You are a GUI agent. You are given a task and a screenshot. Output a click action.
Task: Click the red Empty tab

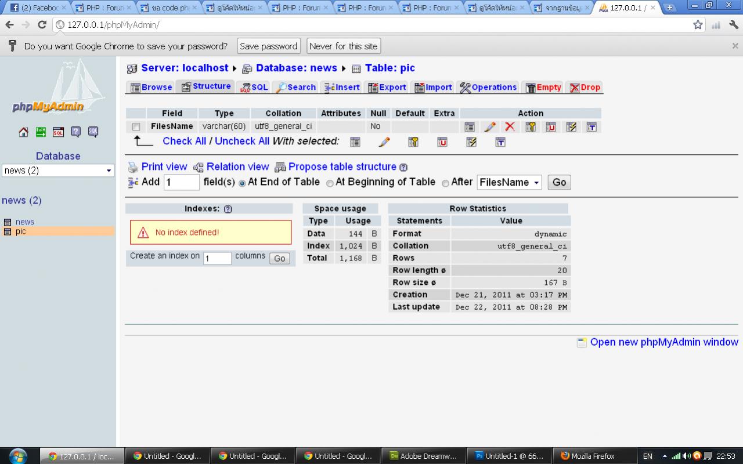(x=543, y=87)
